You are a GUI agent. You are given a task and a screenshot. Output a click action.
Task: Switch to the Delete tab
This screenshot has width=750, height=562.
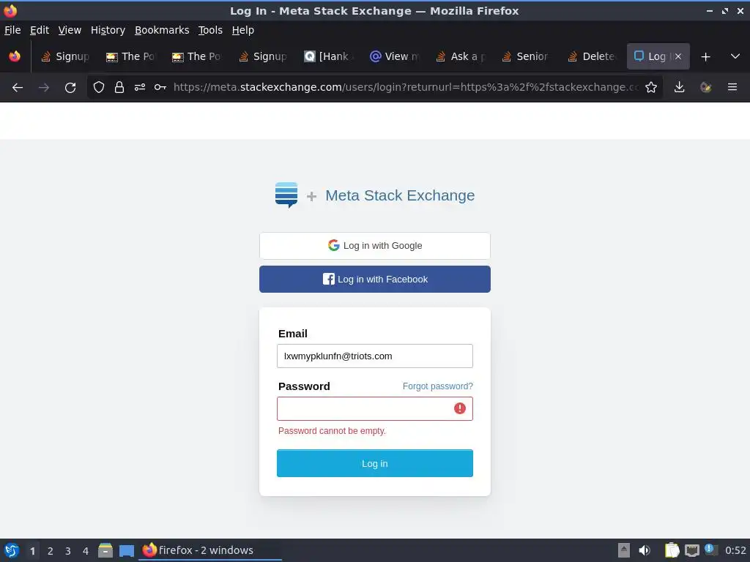[x=593, y=56]
